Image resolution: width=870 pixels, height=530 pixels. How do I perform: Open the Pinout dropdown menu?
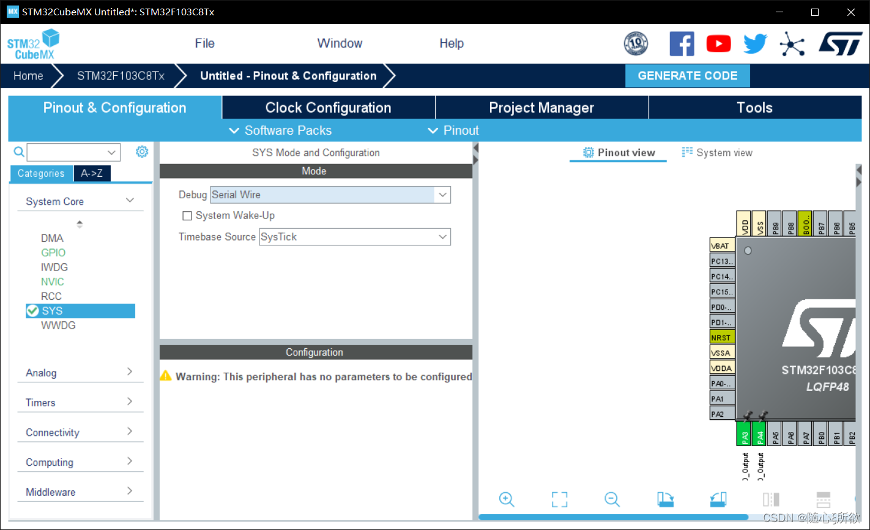tap(453, 130)
